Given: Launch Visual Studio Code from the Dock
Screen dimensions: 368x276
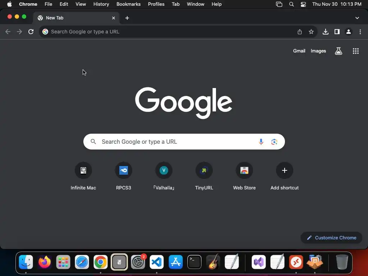Looking at the screenshot, I should tap(157, 262).
